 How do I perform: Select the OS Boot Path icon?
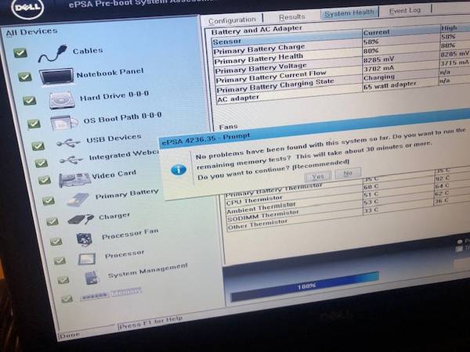[63, 123]
